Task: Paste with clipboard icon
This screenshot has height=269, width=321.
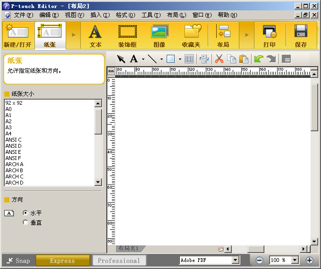Action: point(244,59)
